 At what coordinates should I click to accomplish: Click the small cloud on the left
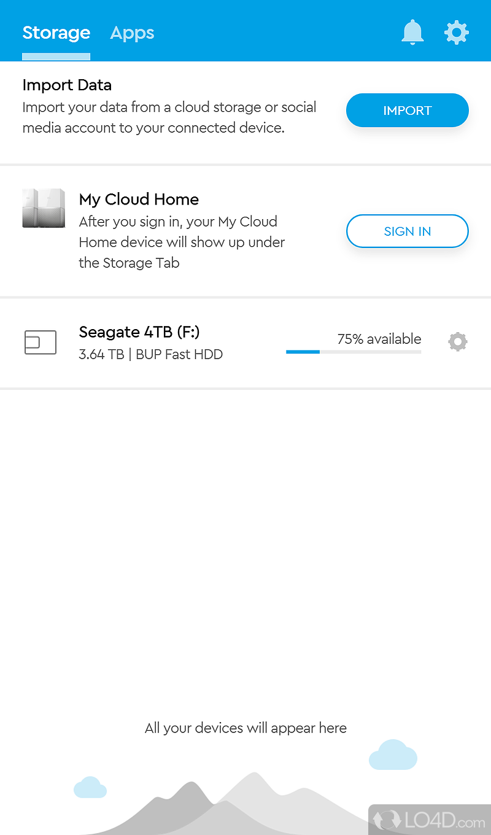tap(90, 787)
